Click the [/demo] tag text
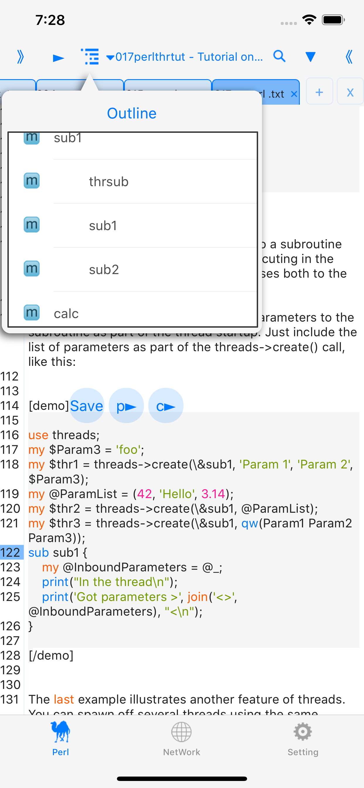The width and height of the screenshot is (364, 788). click(51, 655)
